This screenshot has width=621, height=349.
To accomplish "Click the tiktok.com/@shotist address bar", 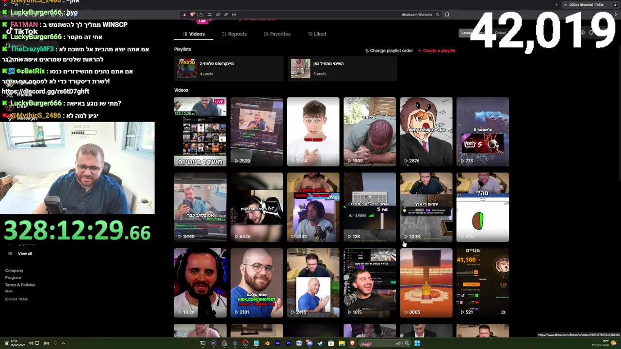I will [x=417, y=15].
